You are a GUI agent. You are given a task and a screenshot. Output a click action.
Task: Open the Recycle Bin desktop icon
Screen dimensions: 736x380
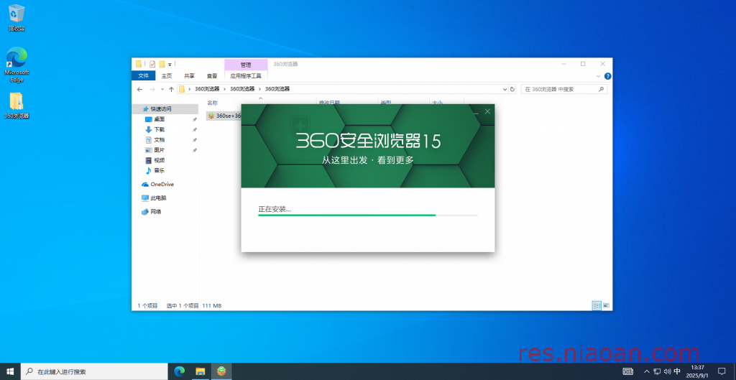[x=17, y=17]
